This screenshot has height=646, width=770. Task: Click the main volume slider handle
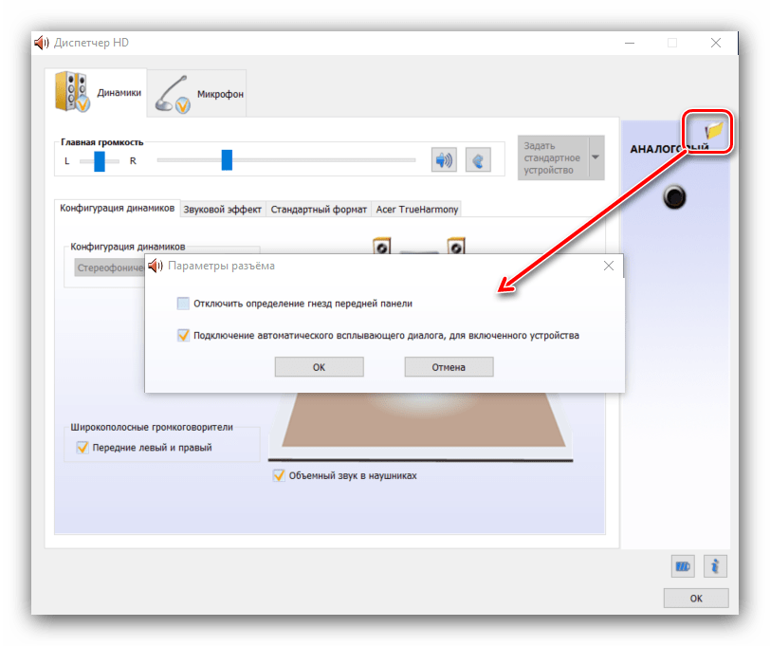(x=227, y=160)
